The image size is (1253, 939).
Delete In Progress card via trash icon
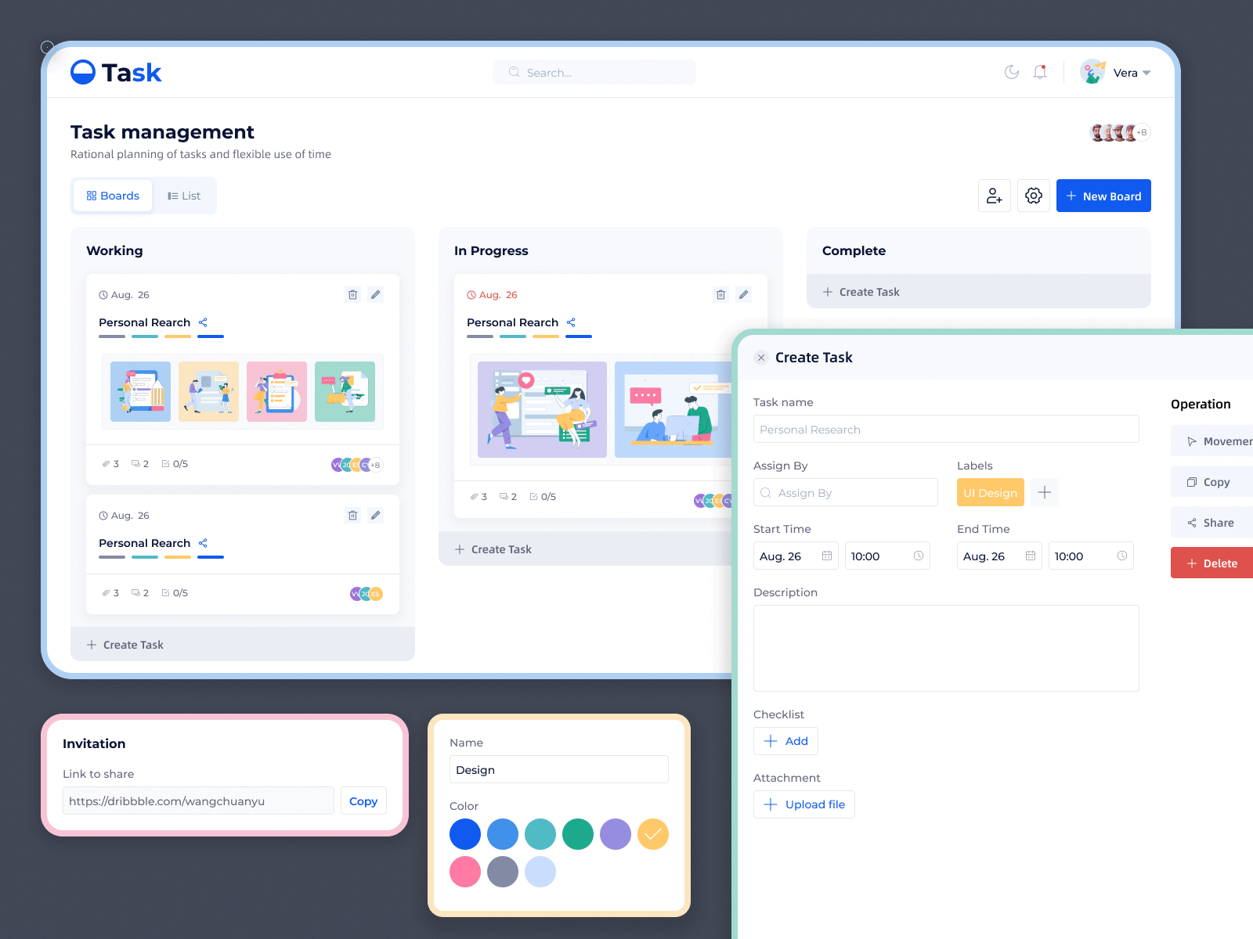click(720, 295)
